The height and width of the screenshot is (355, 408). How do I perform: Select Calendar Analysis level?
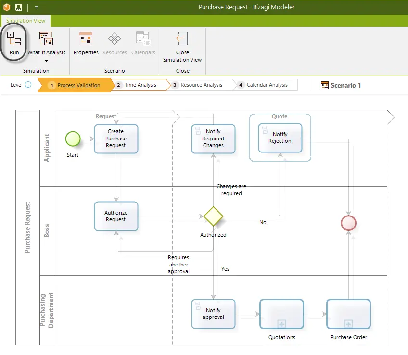click(x=267, y=85)
